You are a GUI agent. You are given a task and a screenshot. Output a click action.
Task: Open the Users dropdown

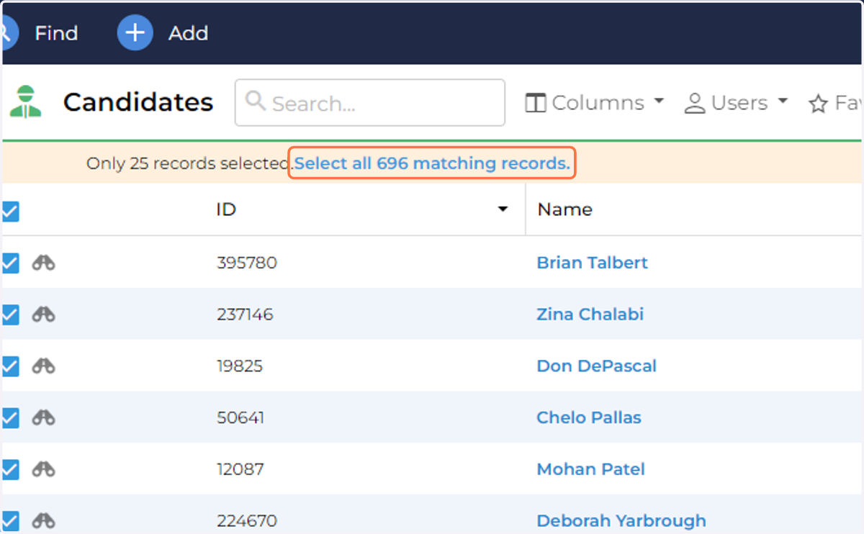point(736,103)
